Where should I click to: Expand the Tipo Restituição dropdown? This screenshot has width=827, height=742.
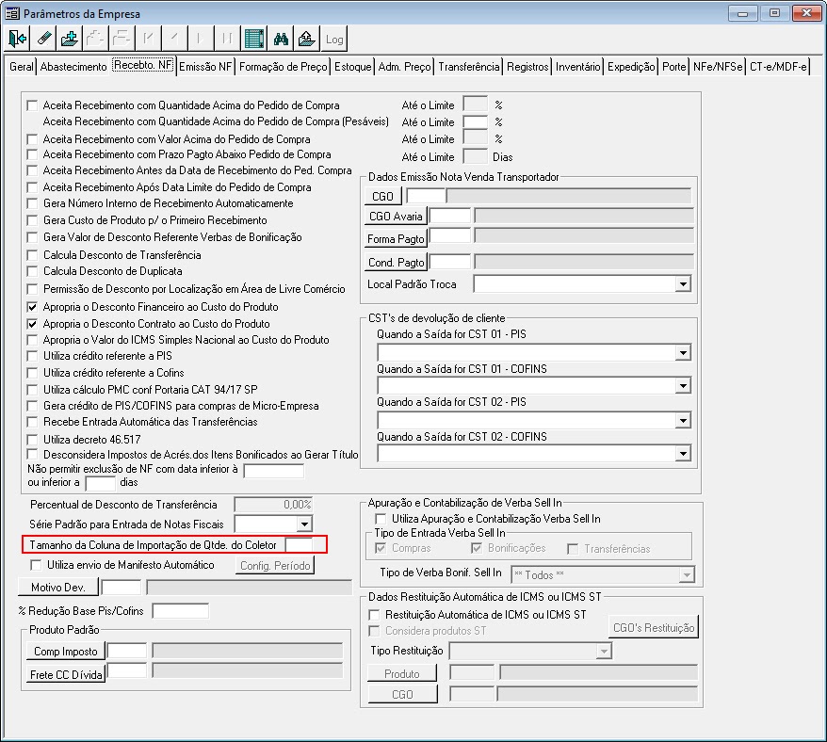point(604,652)
